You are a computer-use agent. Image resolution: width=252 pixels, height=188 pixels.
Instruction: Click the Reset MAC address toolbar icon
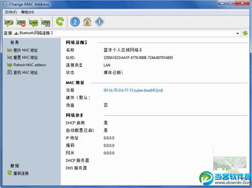21,22
